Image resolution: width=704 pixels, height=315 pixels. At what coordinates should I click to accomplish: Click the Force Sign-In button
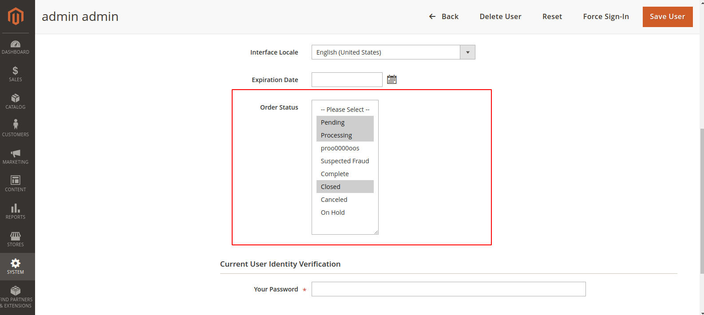tap(606, 16)
